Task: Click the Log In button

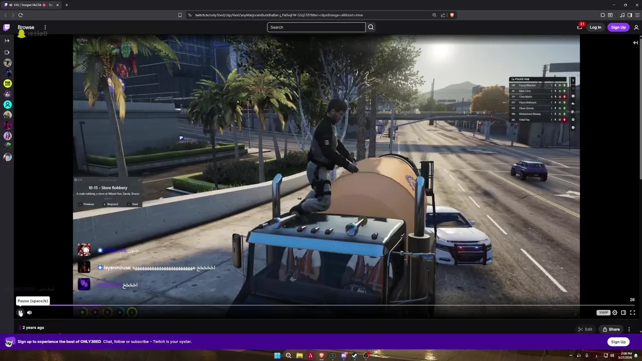Action: point(595,27)
